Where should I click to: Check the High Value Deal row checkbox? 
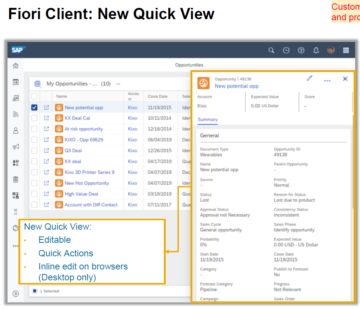[x=35, y=194]
